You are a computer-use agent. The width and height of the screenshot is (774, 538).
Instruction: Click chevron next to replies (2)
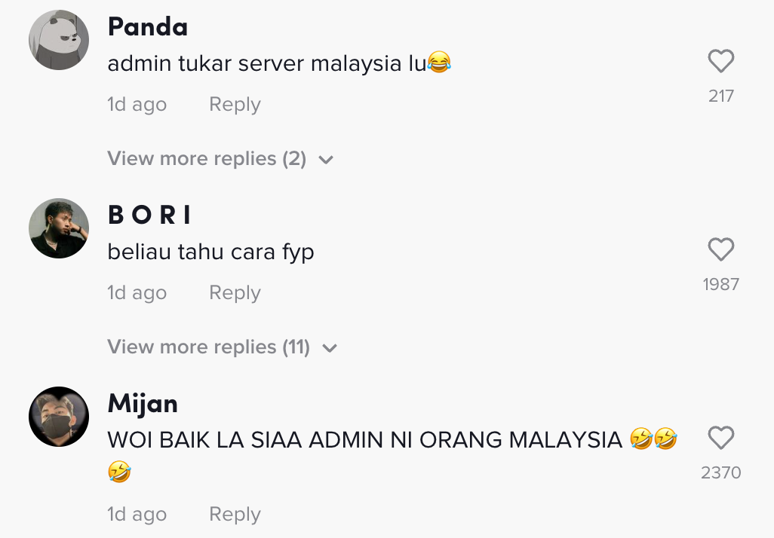pyautogui.click(x=326, y=160)
